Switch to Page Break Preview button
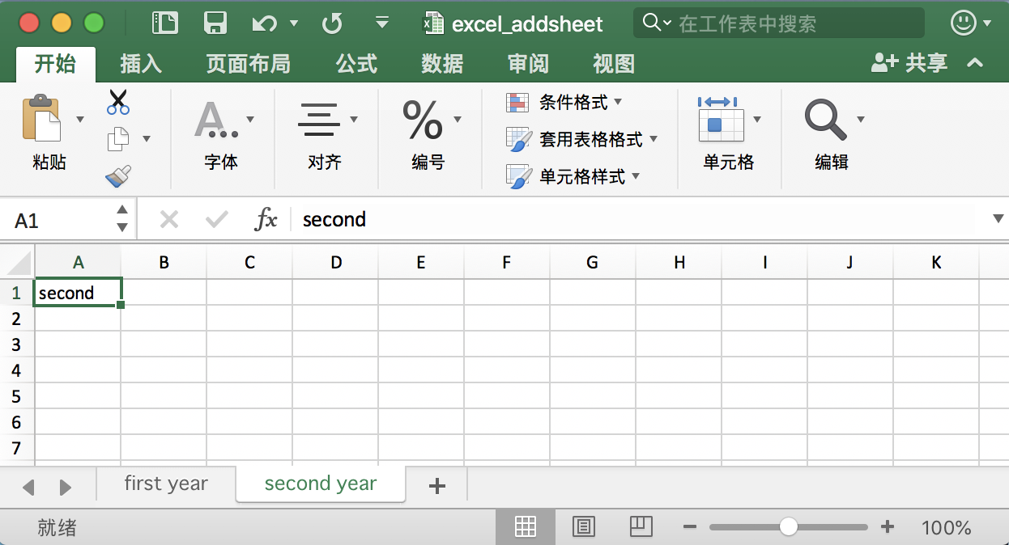The height and width of the screenshot is (545, 1009). click(641, 527)
